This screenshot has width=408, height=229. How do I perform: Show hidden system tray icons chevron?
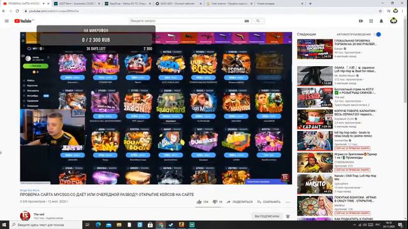click(354, 225)
